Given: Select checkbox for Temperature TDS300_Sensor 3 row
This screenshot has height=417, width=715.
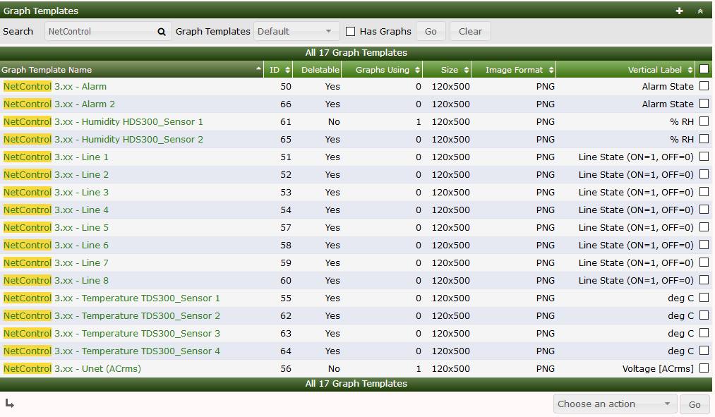Looking at the screenshot, I should (x=704, y=333).
